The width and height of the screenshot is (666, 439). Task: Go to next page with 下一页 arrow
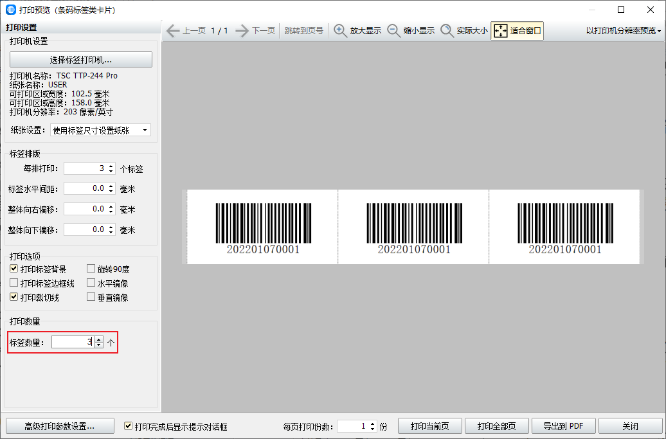click(255, 31)
